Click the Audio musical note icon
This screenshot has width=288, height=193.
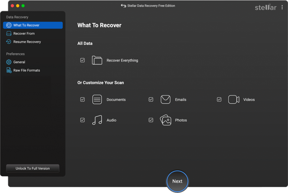point(97,120)
